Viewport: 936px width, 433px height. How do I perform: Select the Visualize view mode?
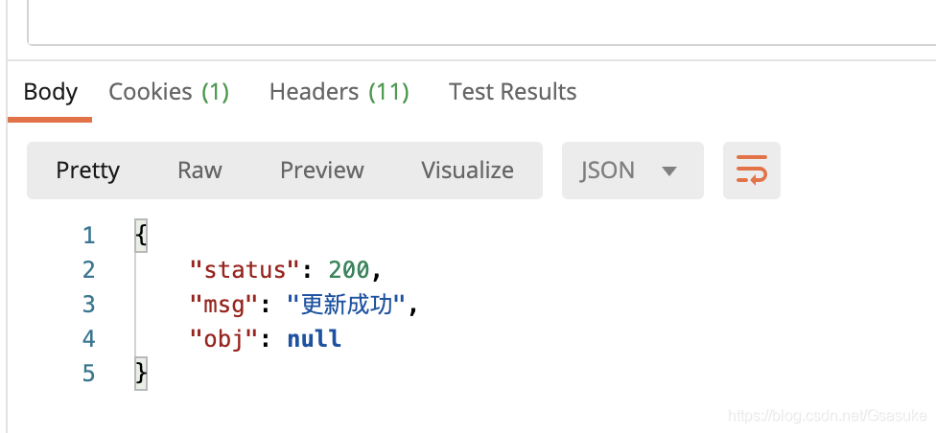[467, 170]
